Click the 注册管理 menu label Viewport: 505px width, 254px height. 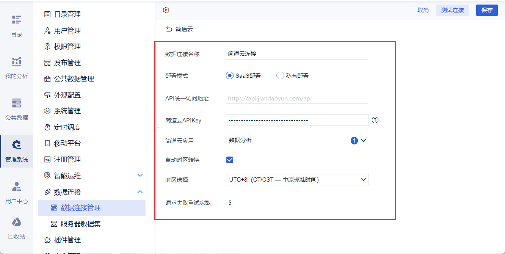click(67, 160)
